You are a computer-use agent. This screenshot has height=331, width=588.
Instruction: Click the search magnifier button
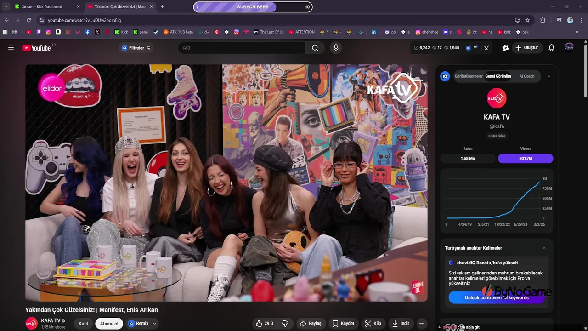315,48
